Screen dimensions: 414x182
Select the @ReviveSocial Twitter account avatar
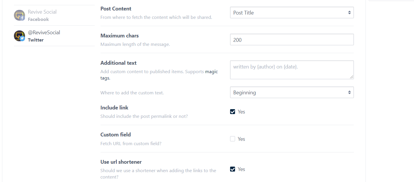point(19,36)
